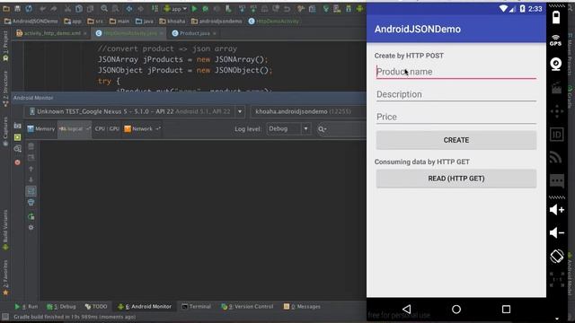Click AndroidJSONDemo breadcrumb folder
The height and width of the screenshot is (323, 575).
pyautogui.click(x=31, y=22)
